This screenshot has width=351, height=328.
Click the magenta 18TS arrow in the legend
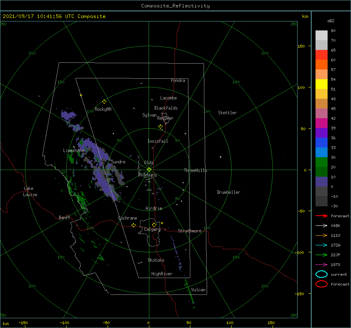(321, 265)
